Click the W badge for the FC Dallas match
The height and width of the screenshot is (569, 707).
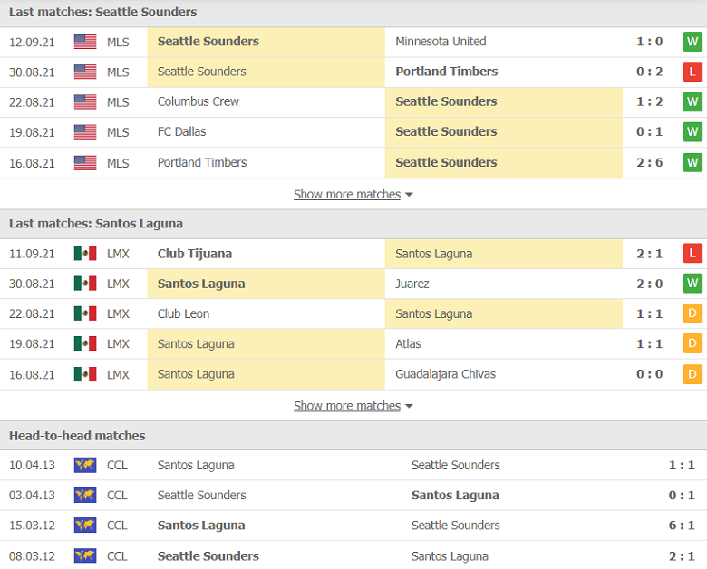click(692, 131)
